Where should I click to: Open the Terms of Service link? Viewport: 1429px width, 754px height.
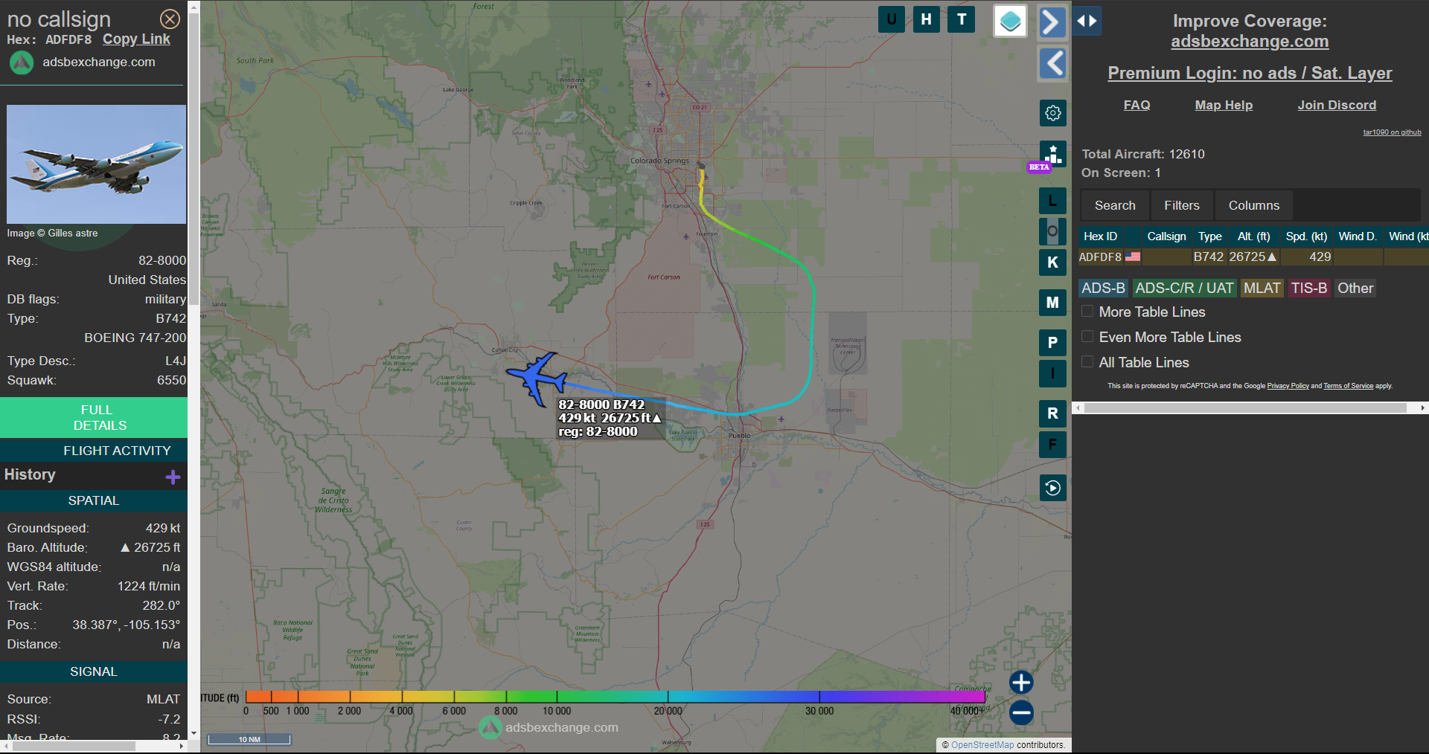coord(1348,386)
